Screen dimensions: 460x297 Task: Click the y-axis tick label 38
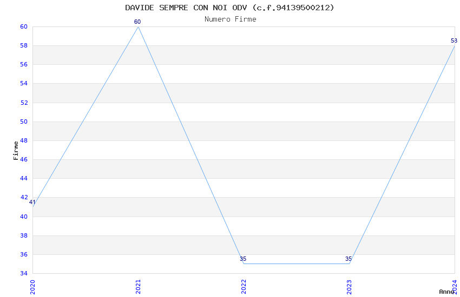click(24, 235)
